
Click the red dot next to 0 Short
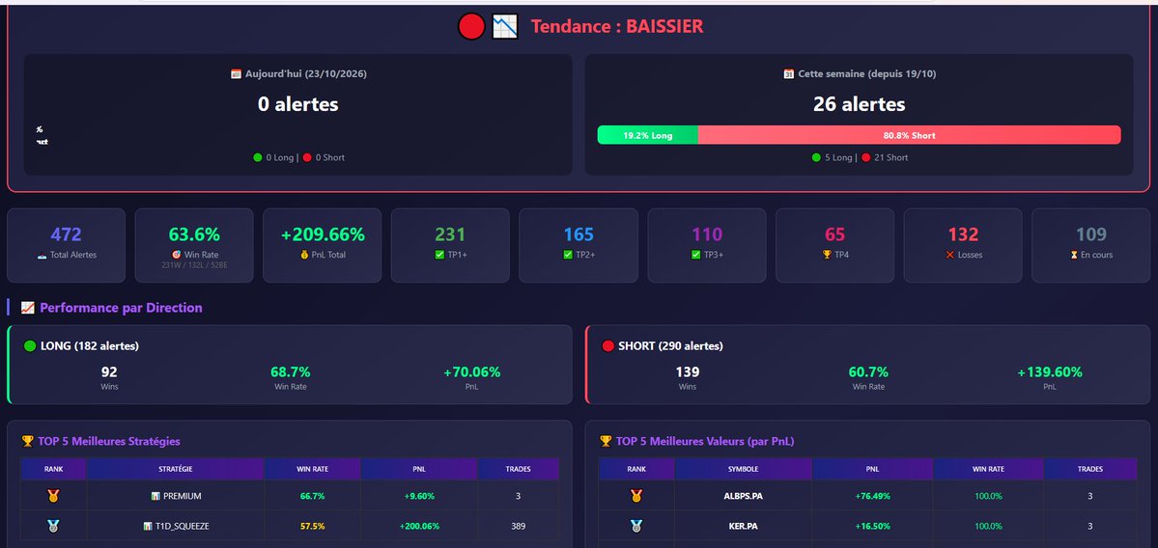[307, 158]
